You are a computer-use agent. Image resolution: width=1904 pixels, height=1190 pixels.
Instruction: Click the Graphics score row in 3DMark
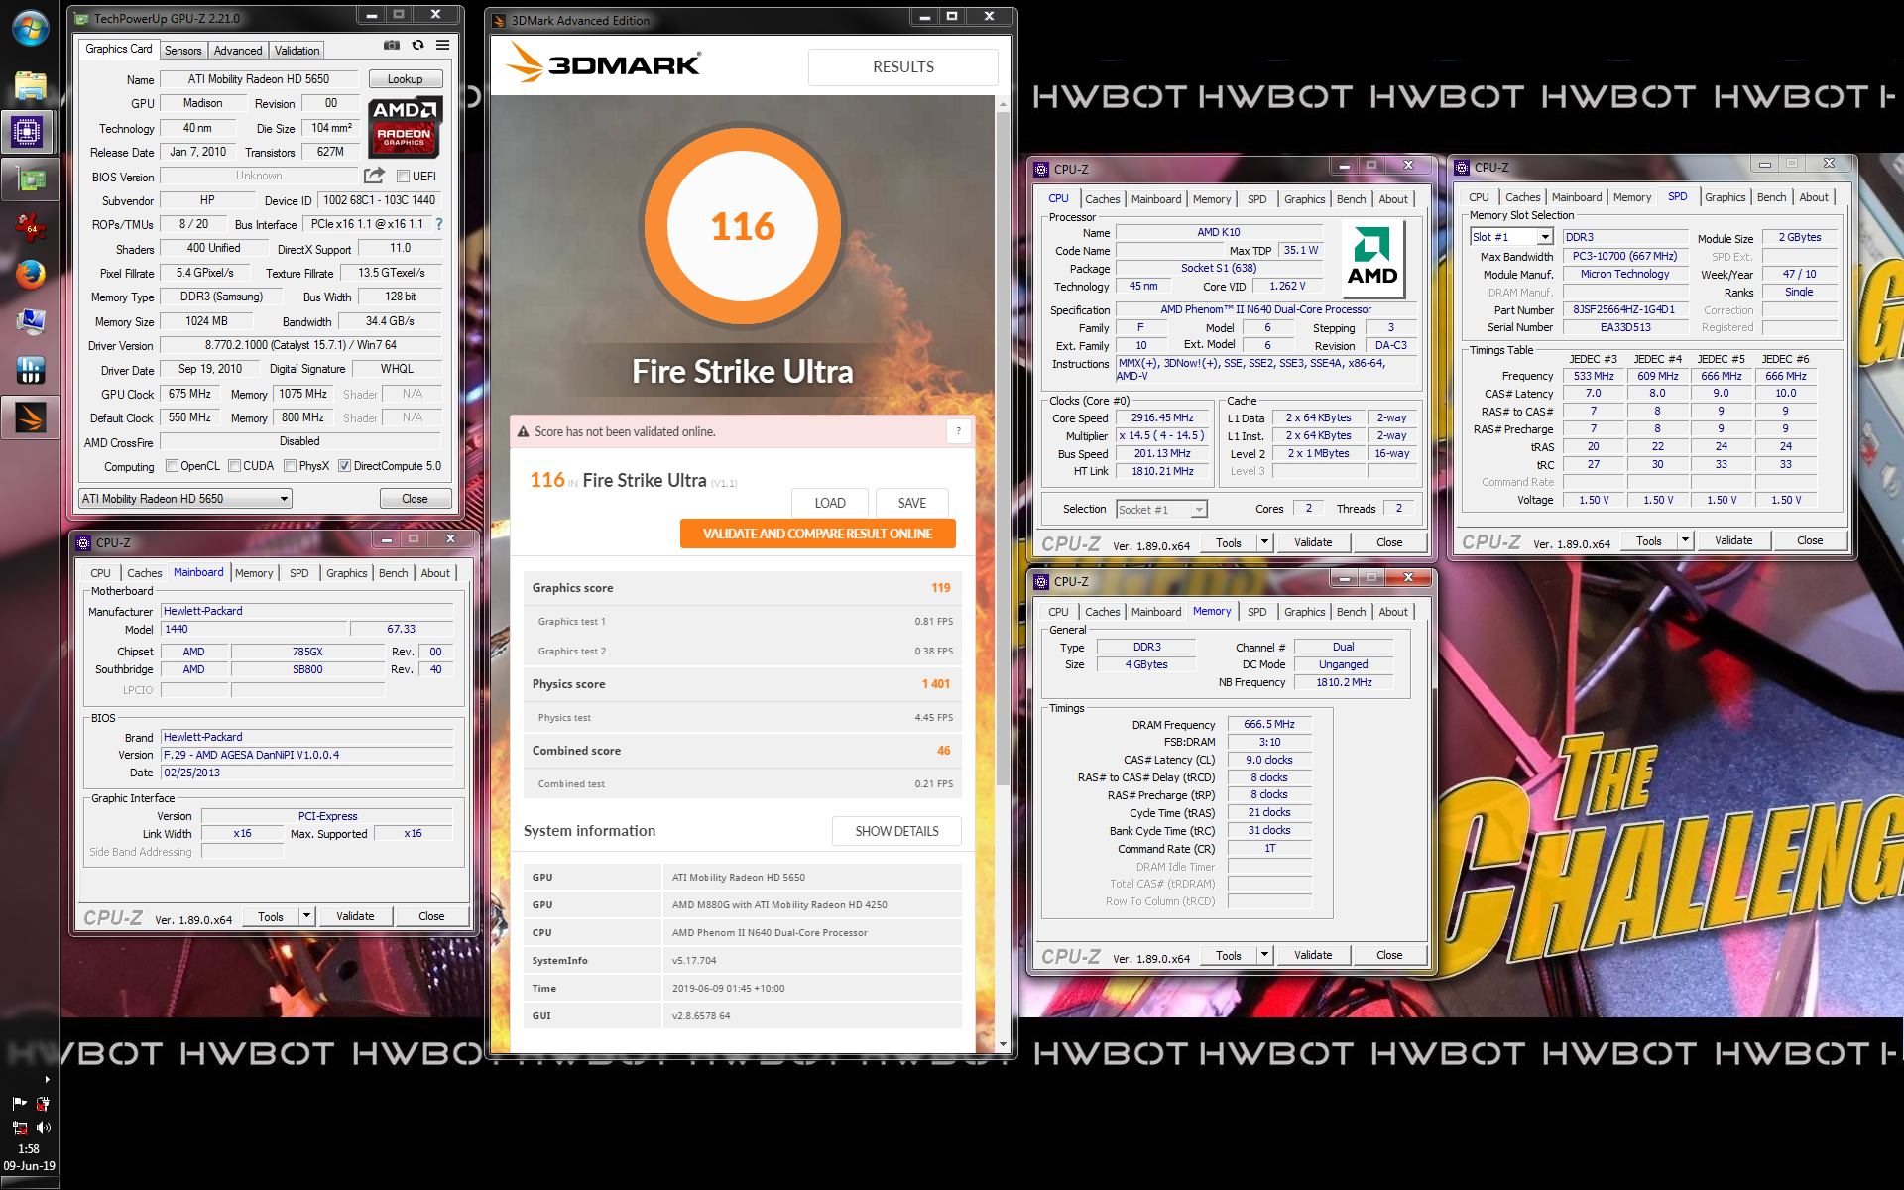742,588
